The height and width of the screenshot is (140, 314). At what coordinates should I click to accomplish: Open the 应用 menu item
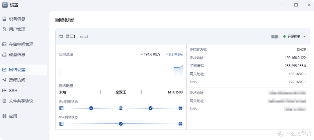point(13,116)
